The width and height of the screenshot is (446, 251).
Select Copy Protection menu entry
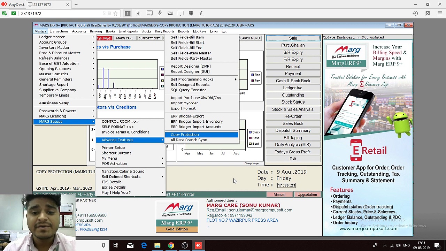185,135
